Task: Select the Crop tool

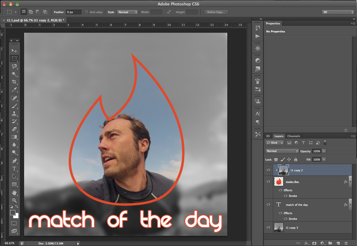Action: coord(14,82)
